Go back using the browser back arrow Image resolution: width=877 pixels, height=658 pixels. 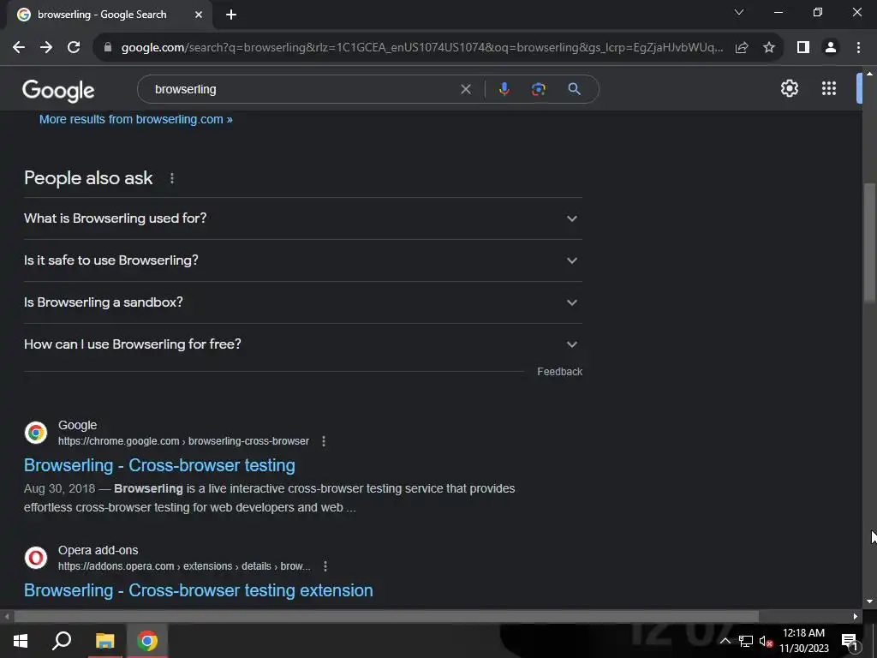click(x=19, y=48)
